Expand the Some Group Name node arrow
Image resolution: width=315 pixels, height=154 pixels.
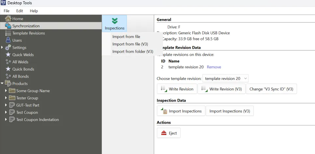coord(6,91)
